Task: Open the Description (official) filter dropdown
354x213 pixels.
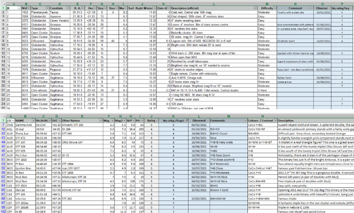Action: (255, 8)
